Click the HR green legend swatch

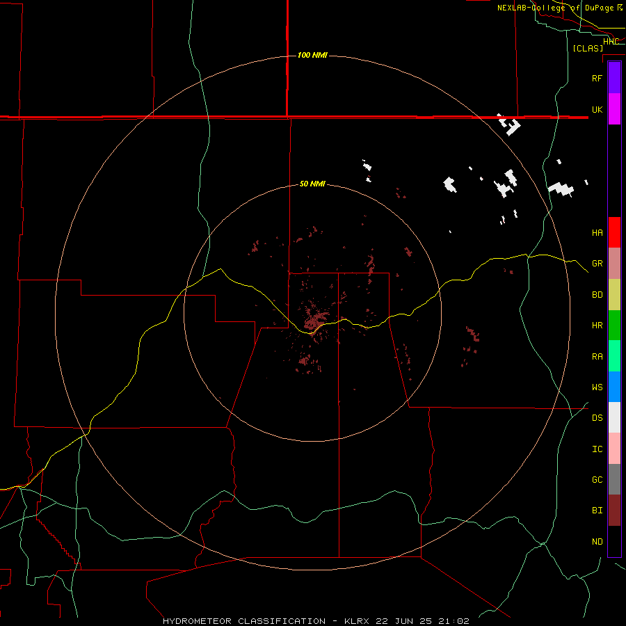(x=614, y=325)
